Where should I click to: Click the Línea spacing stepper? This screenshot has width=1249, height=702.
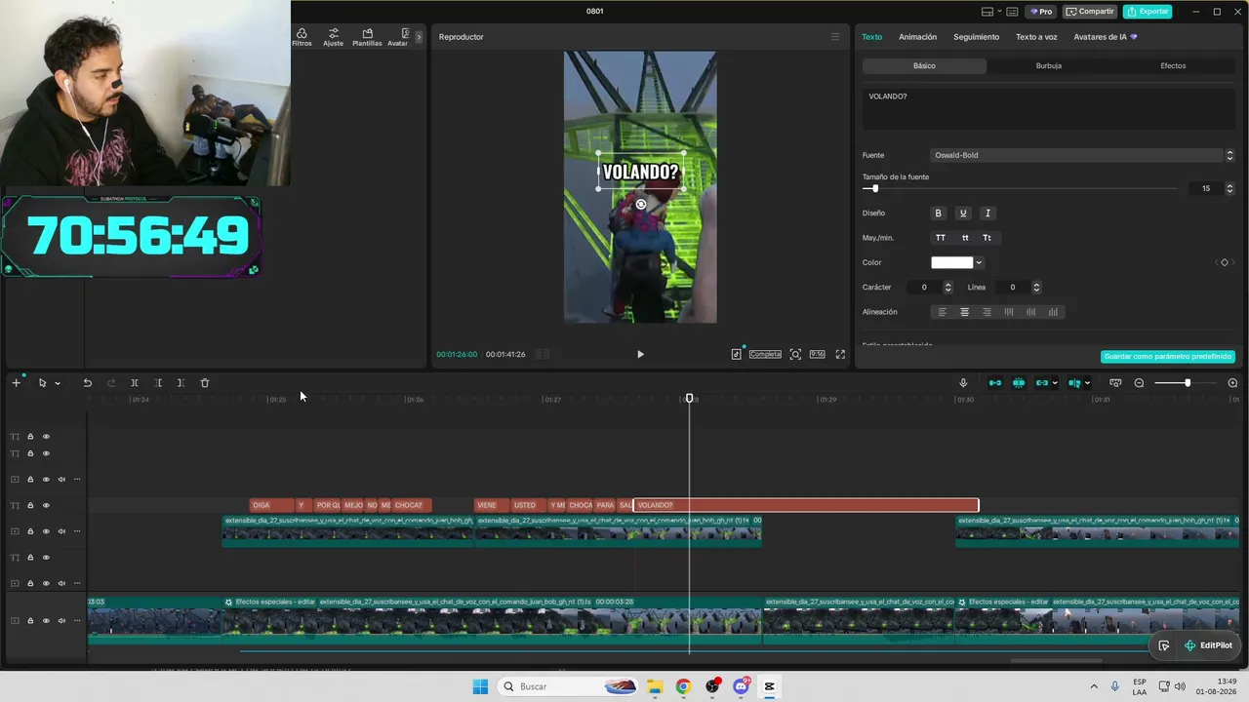(1036, 288)
